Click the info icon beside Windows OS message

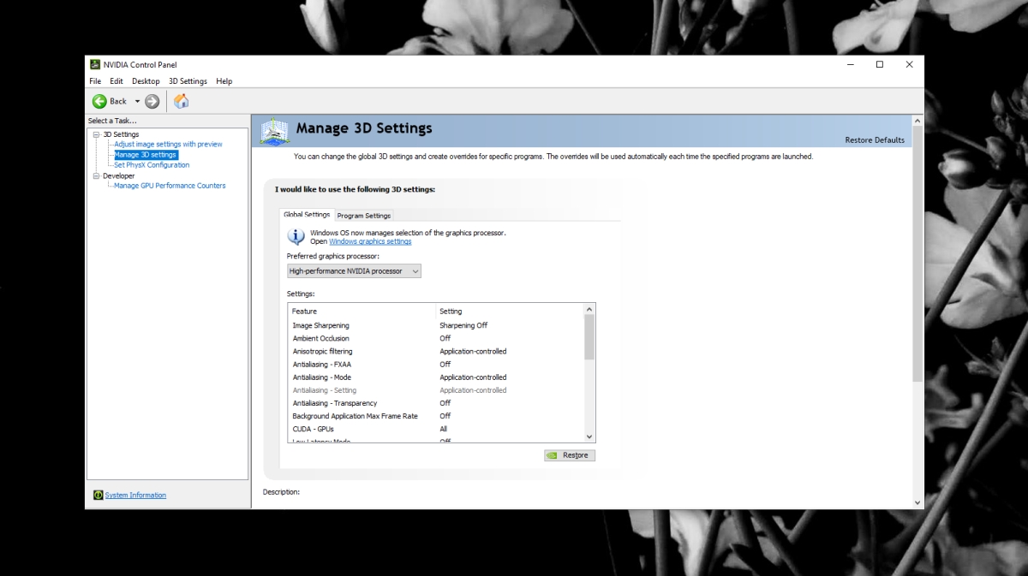[x=296, y=237]
